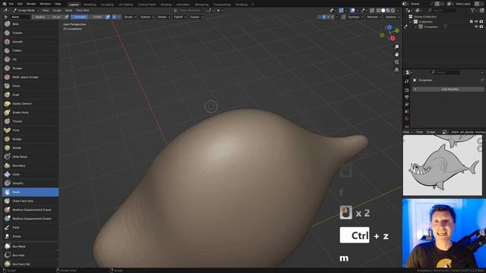
Task: Open the Dyntopo dropdown
Action: pyautogui.click(x=355, y=17)
